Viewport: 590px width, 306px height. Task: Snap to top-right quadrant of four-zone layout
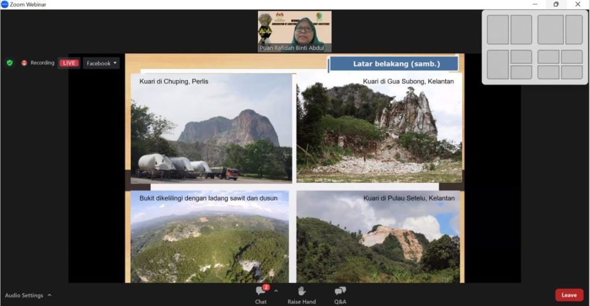[x=572, y=57]
